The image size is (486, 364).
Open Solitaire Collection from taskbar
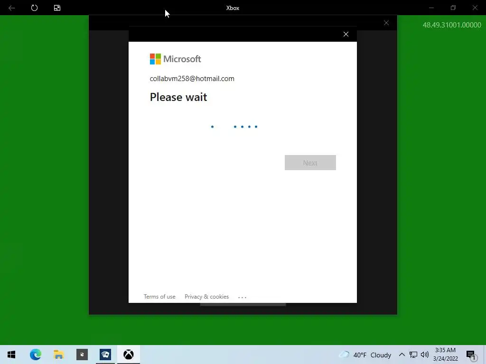pyautogui.click(x=105, y=355)
